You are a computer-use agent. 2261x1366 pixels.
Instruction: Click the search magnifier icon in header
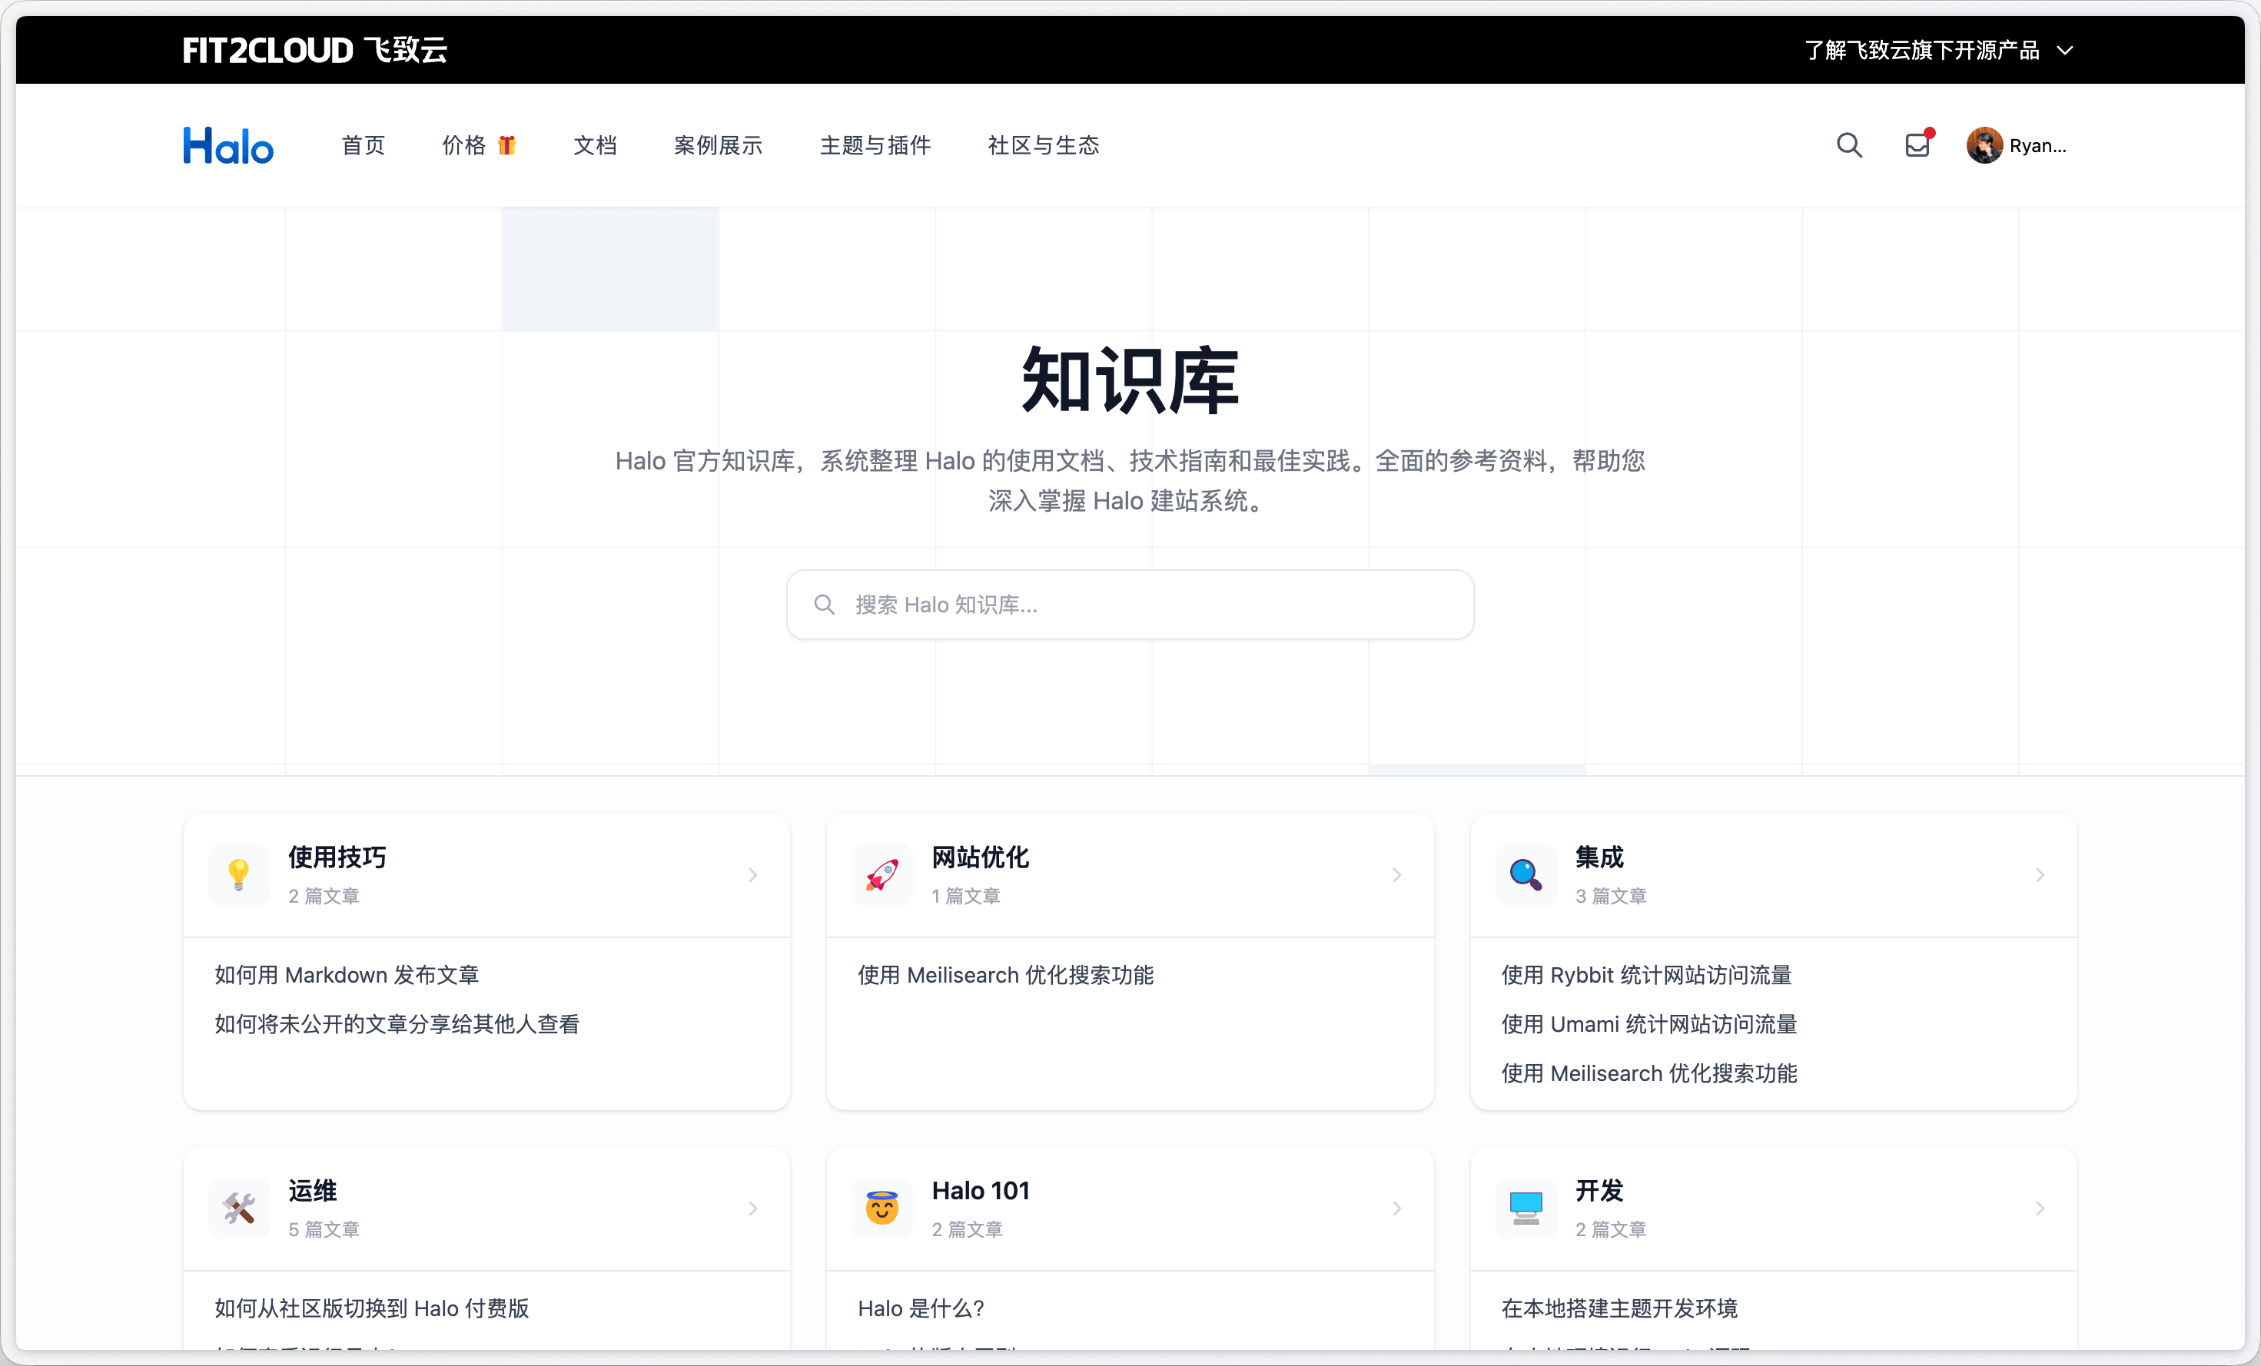[1849, 145]
